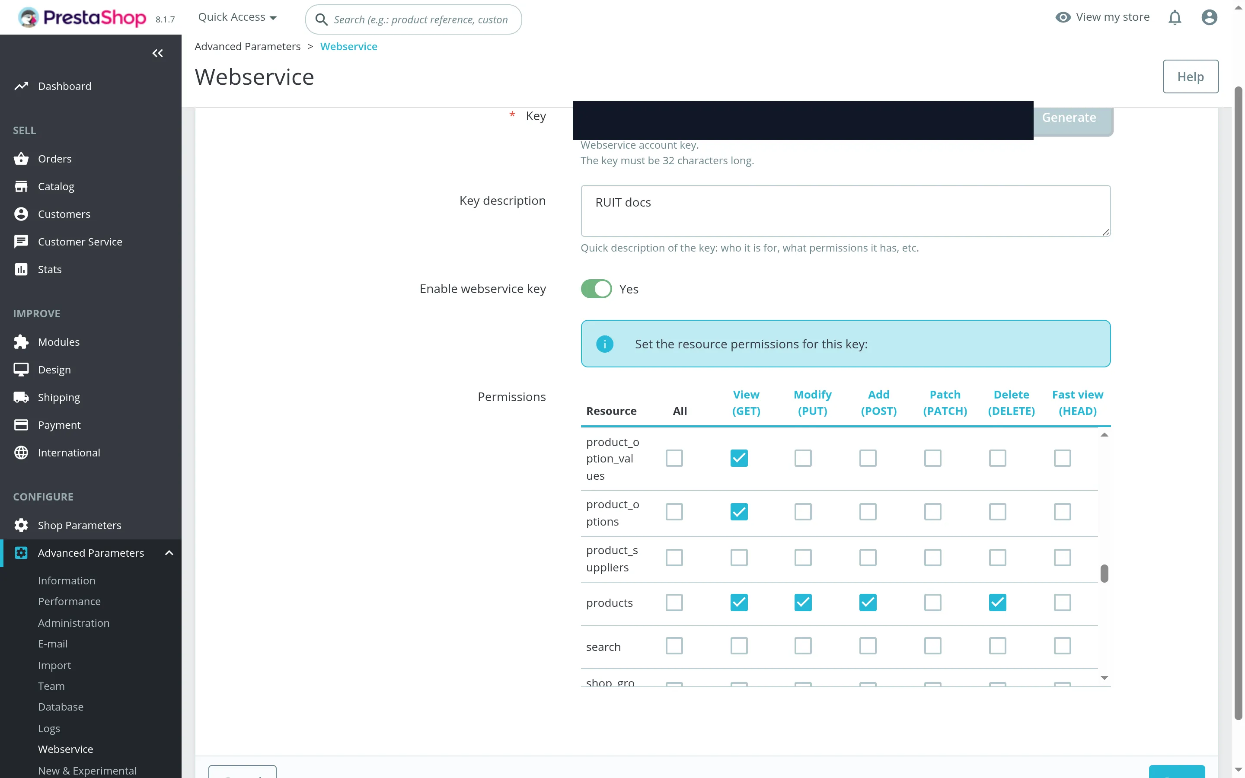Check Fast view (HEAD) for product_options

(x=1062, y=511)
